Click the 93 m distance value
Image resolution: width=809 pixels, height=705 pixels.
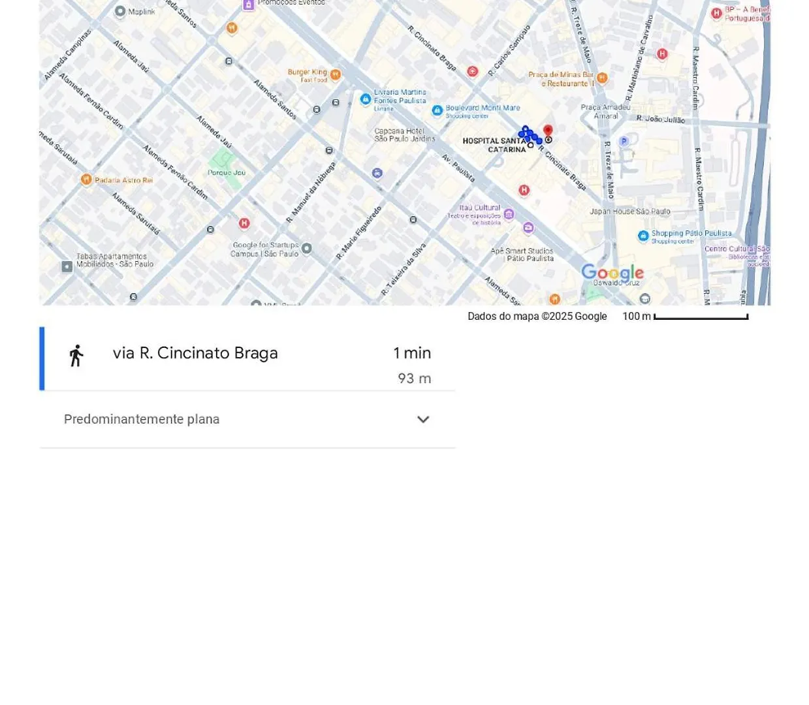coord(415,379)
